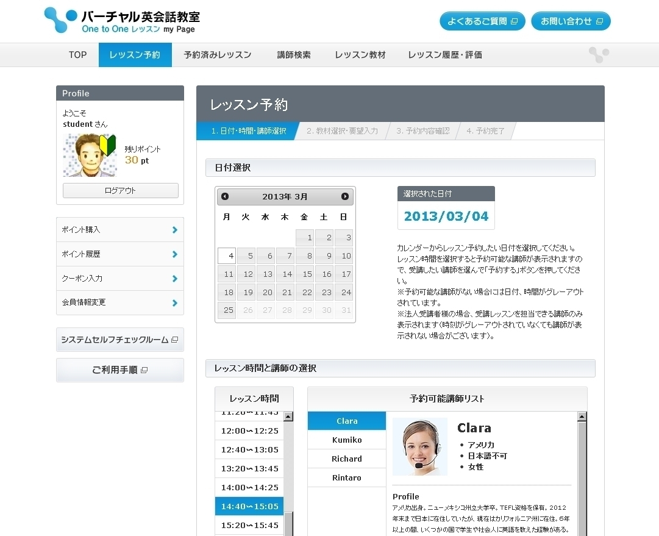Open the レッスン教材 tab
Viewport: 659px width, 536px height.
(x=360, y=55)
